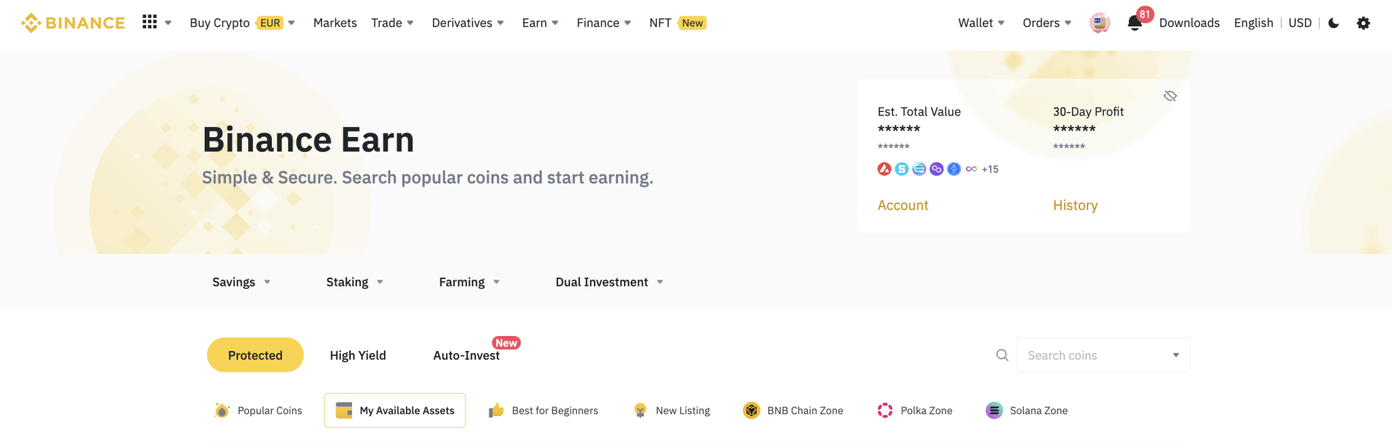
Task: Select the Protected button
Action: pyautogui.click(x=255, y=355)
